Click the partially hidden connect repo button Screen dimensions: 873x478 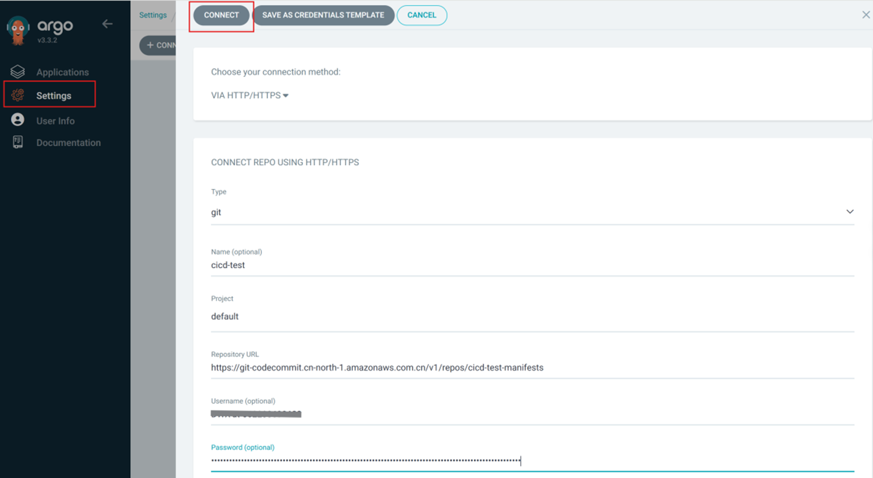158,45
